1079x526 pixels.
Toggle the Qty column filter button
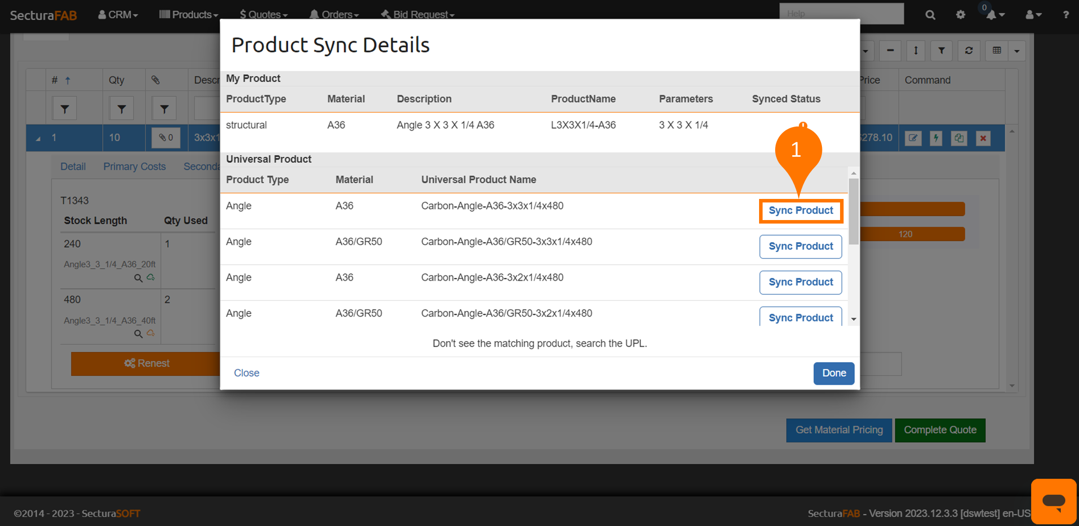pyautogui.click(x=121, y=109)
